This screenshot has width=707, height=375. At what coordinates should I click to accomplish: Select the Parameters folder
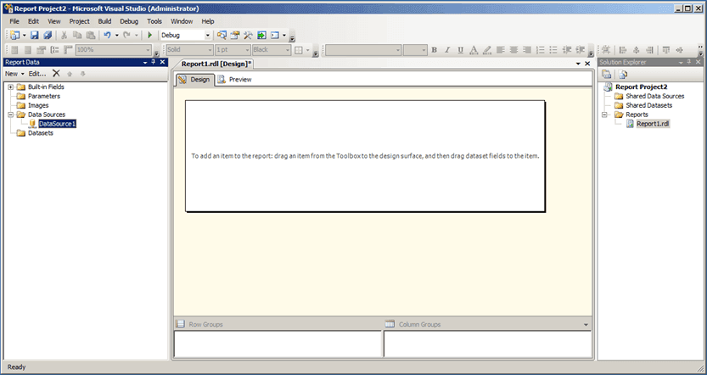click(44, 96)
